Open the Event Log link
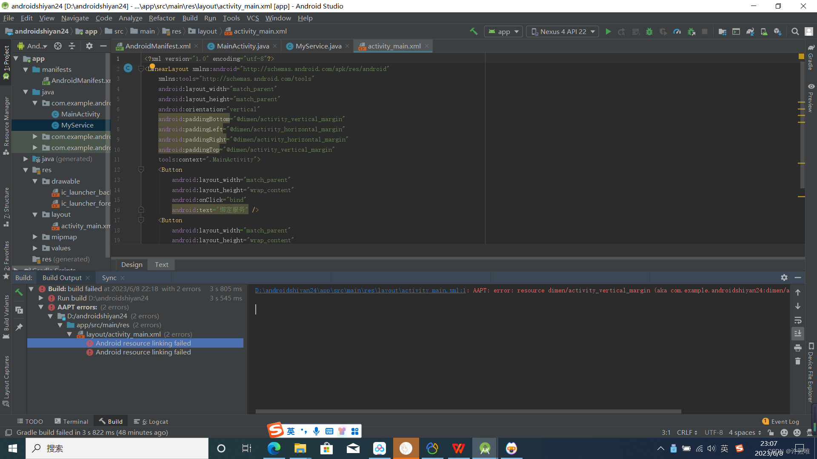 coord(784,421)
